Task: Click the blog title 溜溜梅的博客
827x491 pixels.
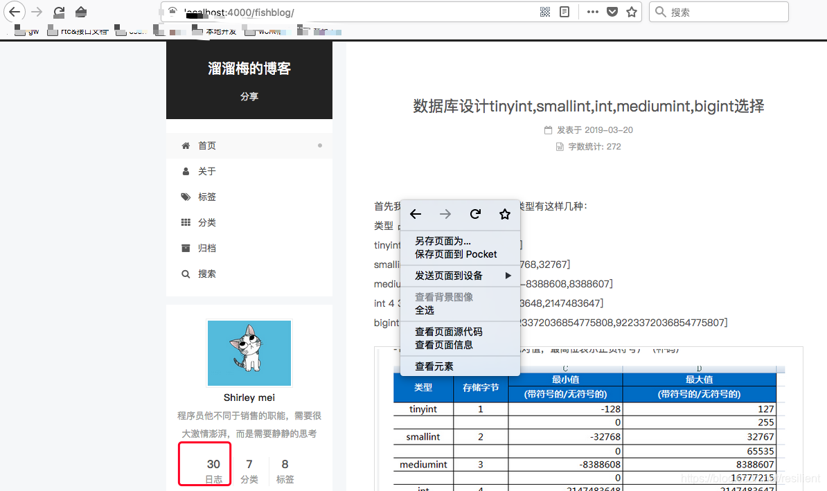Action: pos(249,69)
